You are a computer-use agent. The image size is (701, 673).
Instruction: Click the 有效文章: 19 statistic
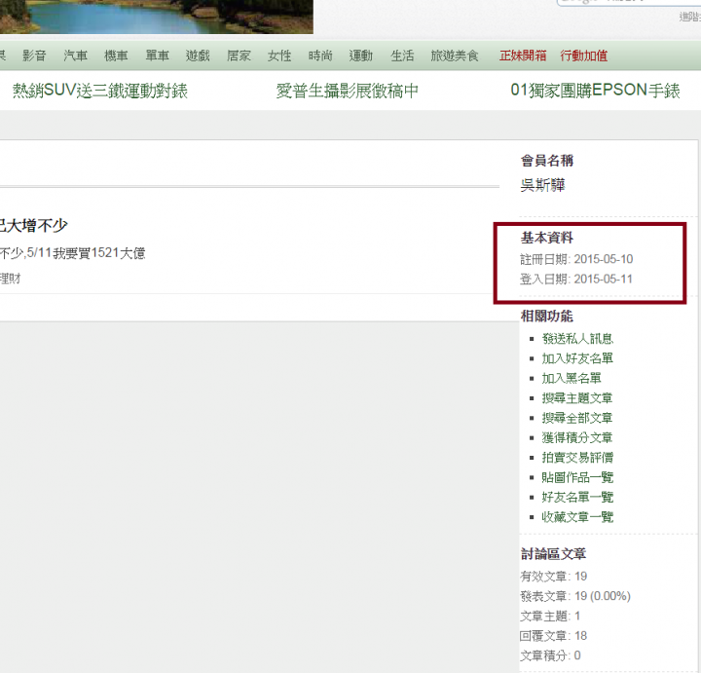[x=553, y=577]
